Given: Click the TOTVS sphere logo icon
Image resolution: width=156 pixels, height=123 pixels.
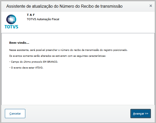Looking at the screenshot, I should 11,19.
